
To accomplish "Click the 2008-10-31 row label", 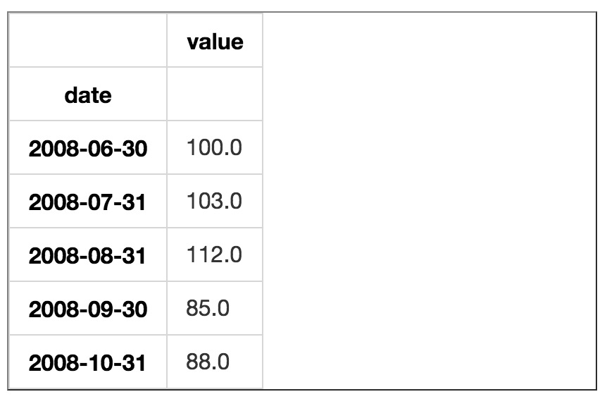I will click(x=88, y=362).
